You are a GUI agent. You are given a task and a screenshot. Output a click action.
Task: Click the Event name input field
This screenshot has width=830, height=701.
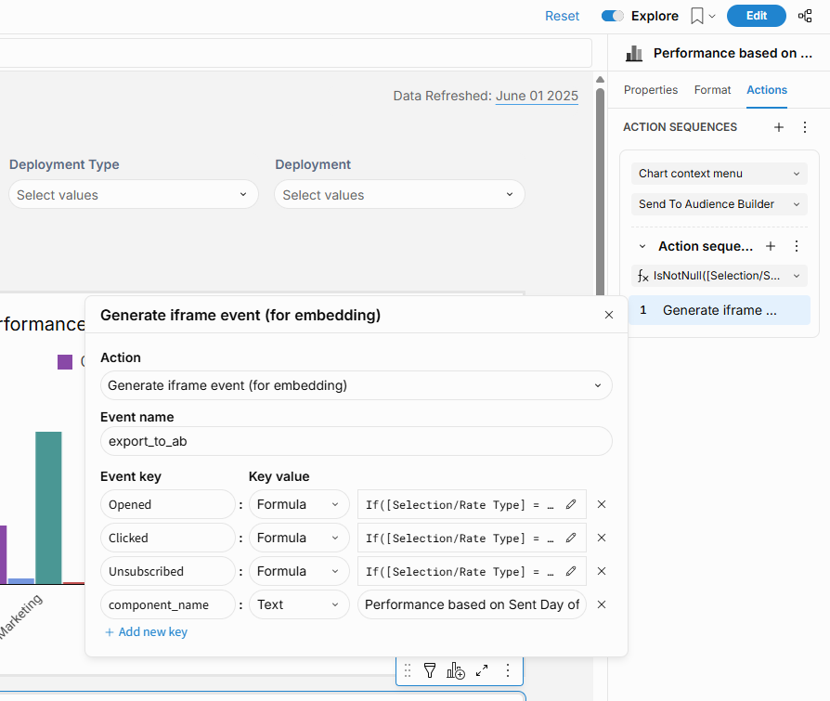pos(356,441)
